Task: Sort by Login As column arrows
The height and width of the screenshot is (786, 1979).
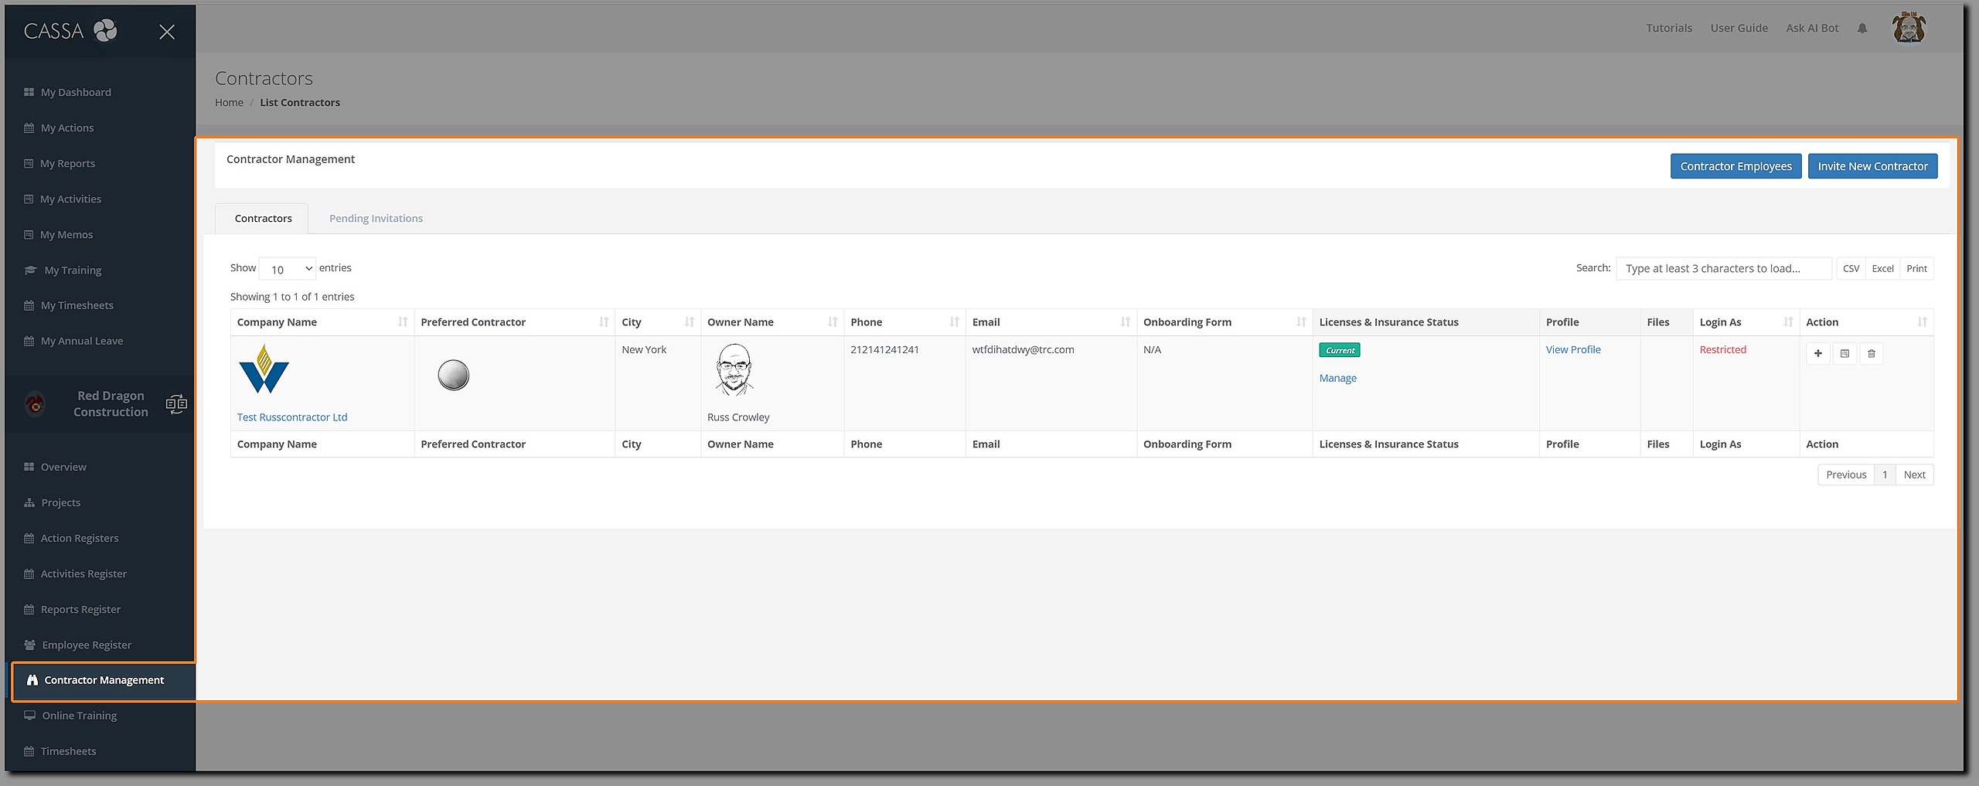Action: coord(1788,322)
